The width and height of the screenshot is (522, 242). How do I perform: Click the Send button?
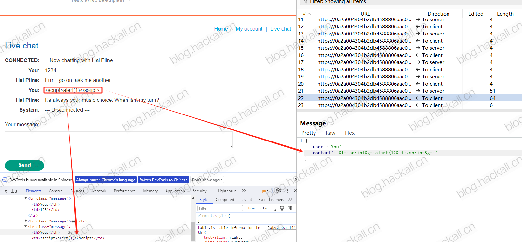[x=24, y=165]
